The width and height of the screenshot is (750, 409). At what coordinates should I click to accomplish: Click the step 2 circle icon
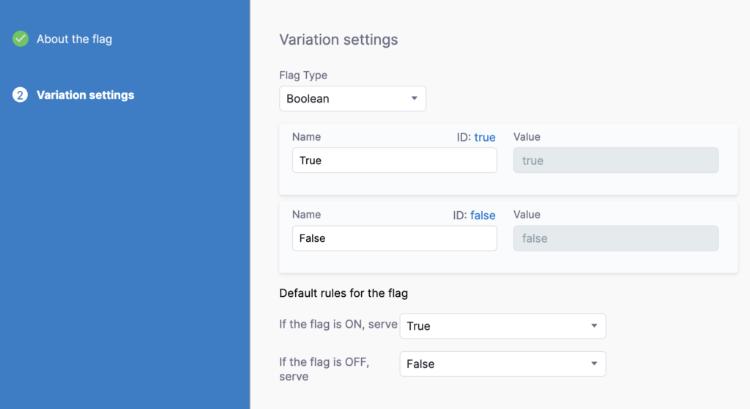pyautogui.click(x=20, y=95)
